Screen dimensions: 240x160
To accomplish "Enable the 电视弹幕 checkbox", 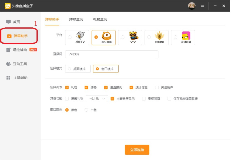I will [x=144, y=99].
